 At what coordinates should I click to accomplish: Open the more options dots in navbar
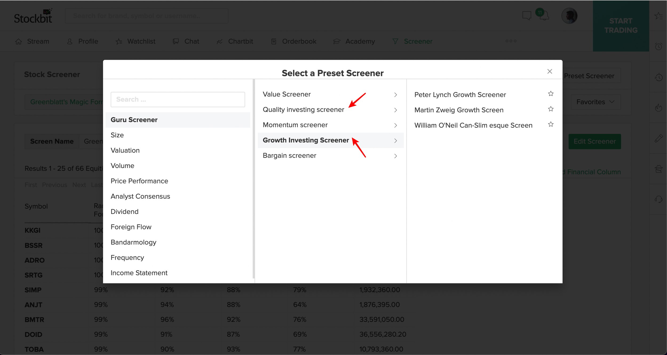pyautogui.click(x=511, y=41)
